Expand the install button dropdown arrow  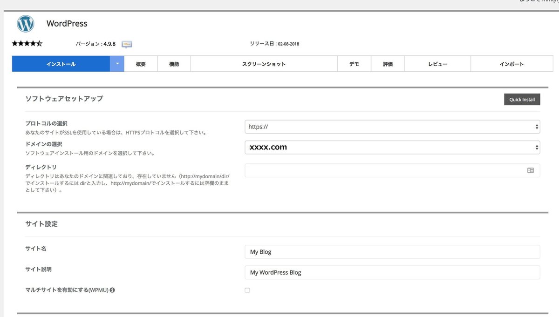point(117,64)
